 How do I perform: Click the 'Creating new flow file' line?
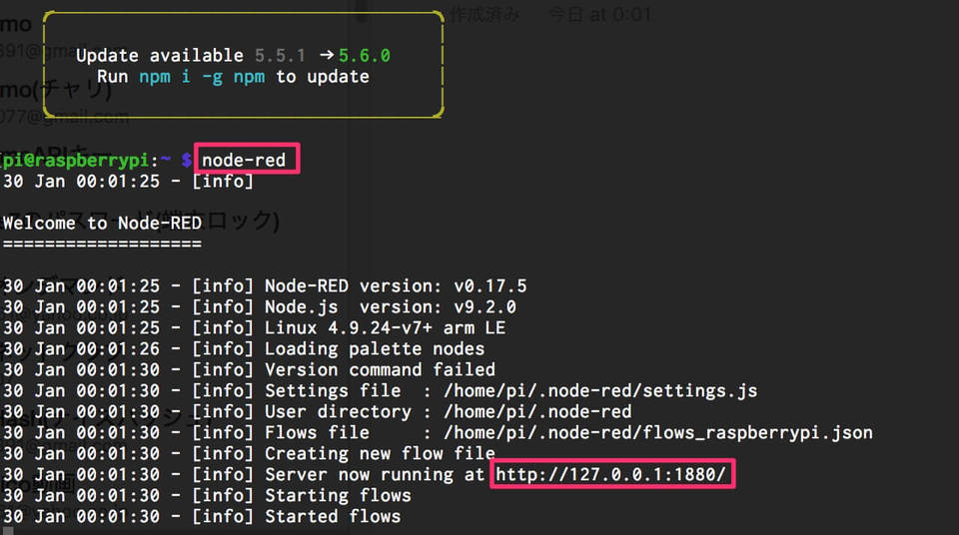tap(380, 453)
